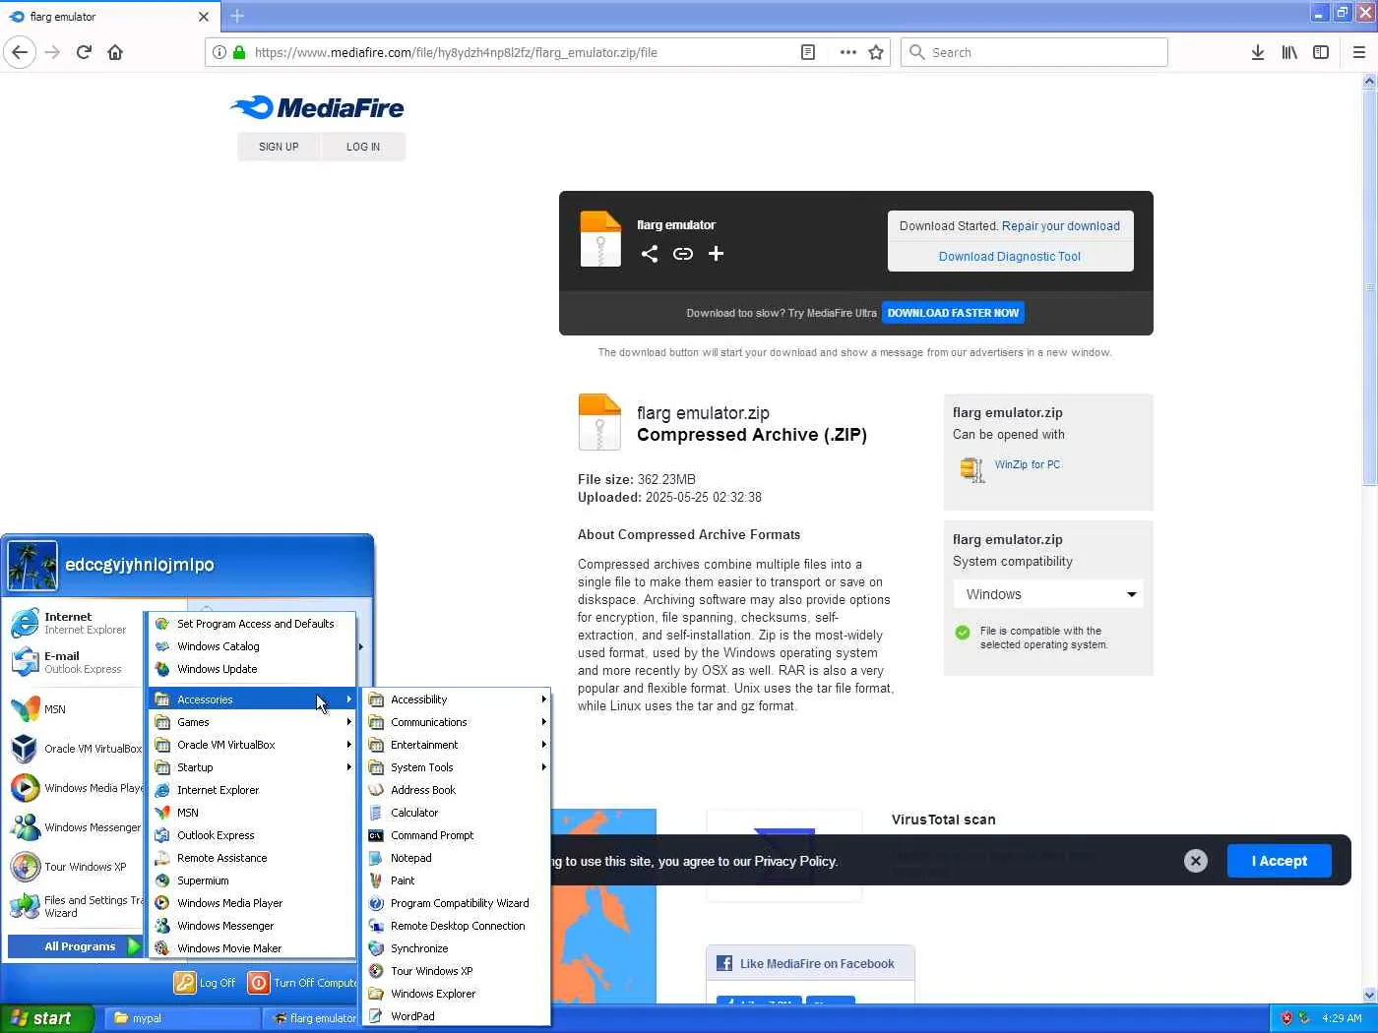
Task: Click DOWNLOAD FASTER NOW button
Action: coord(953,313)
